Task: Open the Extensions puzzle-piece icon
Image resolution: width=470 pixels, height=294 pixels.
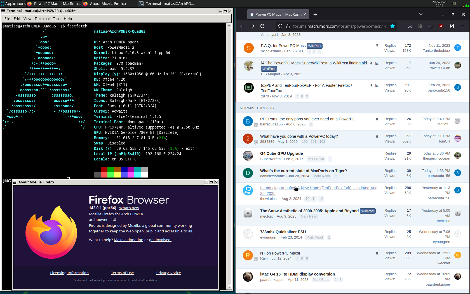Action: 430,26
